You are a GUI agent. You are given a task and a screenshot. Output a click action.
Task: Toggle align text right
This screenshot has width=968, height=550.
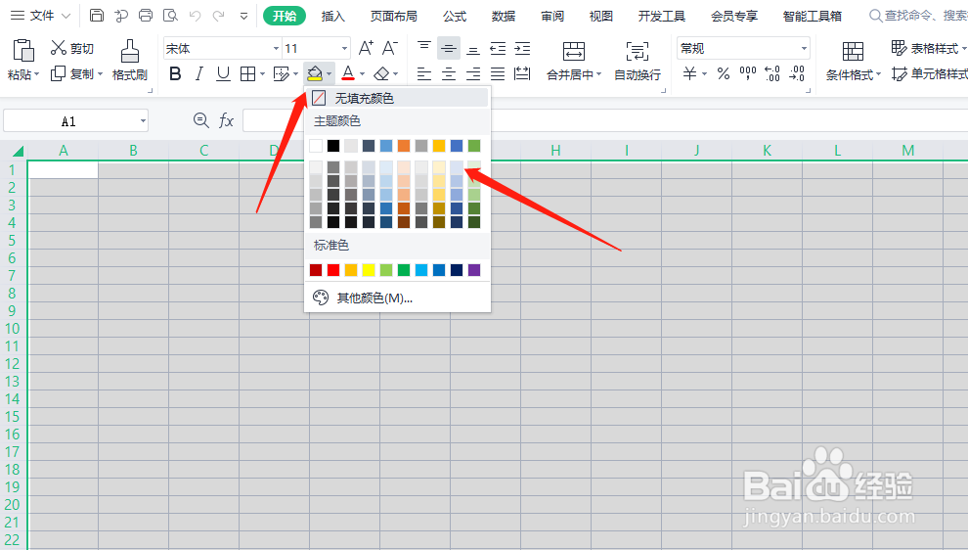(x=473, y=74)
